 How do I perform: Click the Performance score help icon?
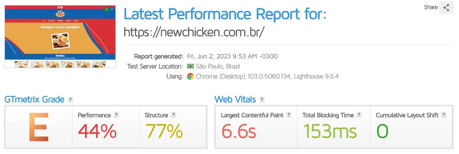coord(116,115)
